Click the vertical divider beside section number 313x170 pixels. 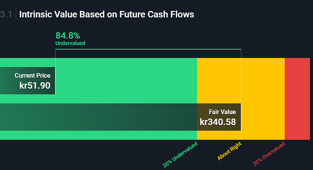click(16, 15)
